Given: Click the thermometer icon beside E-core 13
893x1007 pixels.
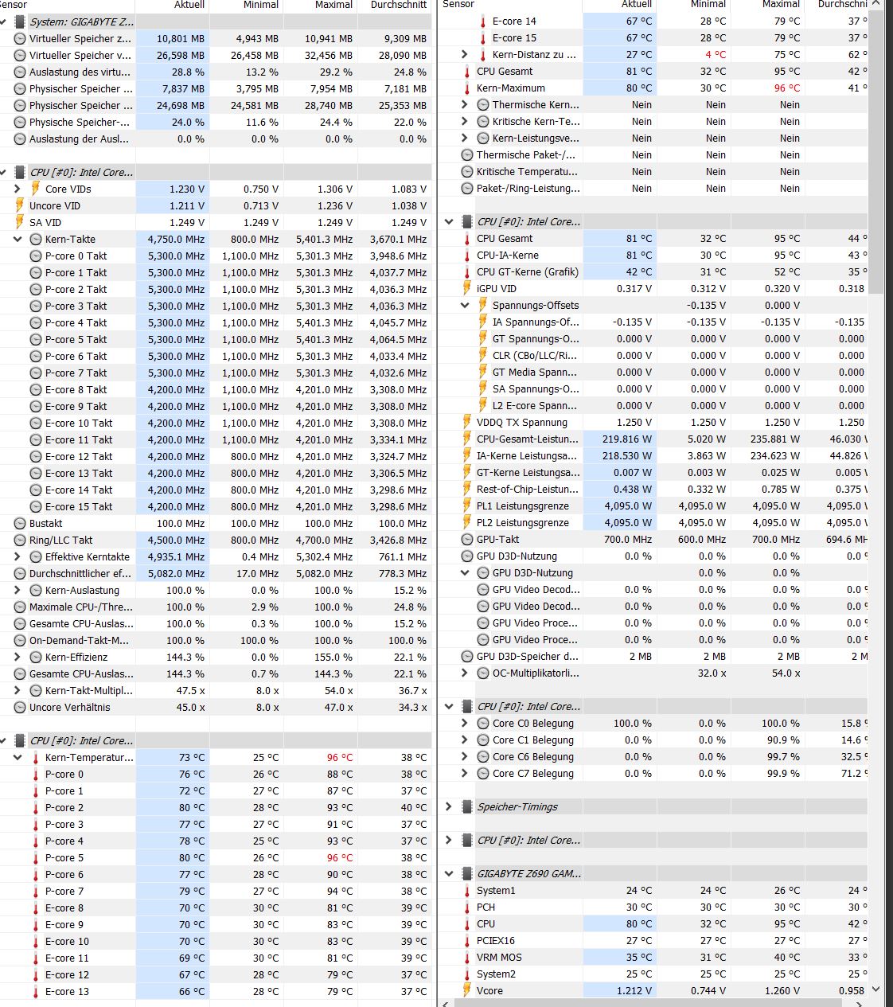Looking at the screenshot, I should pos(35,991).
